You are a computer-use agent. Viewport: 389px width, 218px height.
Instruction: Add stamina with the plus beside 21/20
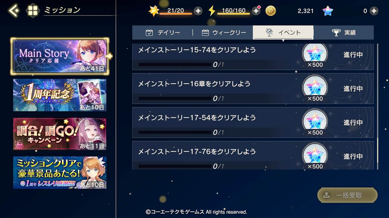198,11
